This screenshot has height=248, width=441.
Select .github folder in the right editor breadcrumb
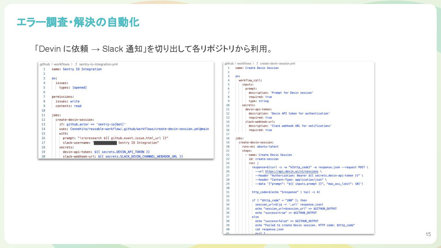click(228, 63)
